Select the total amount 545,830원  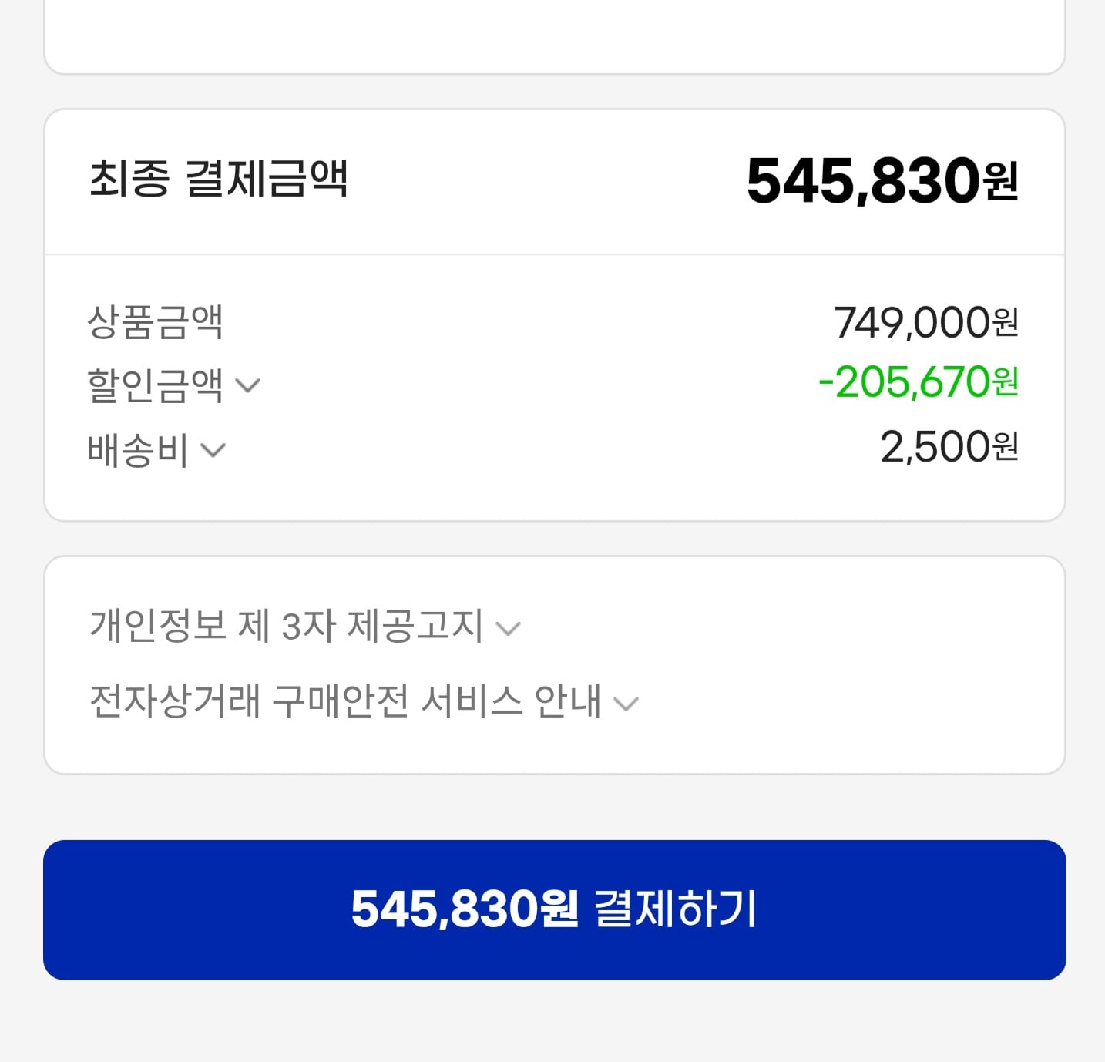tap(882, 180)
